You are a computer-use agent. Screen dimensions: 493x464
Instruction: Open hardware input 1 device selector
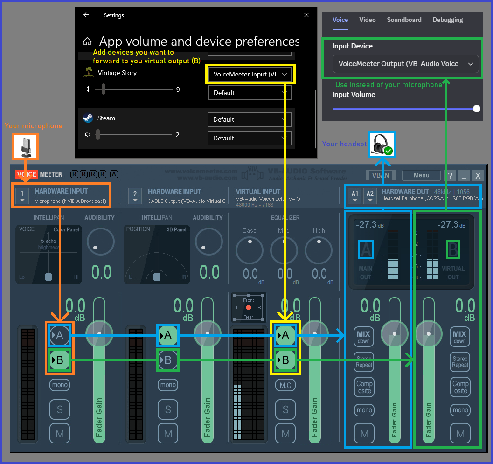tap(22, 195)
